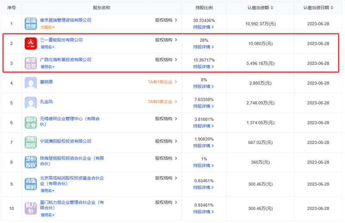Click the 彬景投资 purple logo icon

(31, 63)
